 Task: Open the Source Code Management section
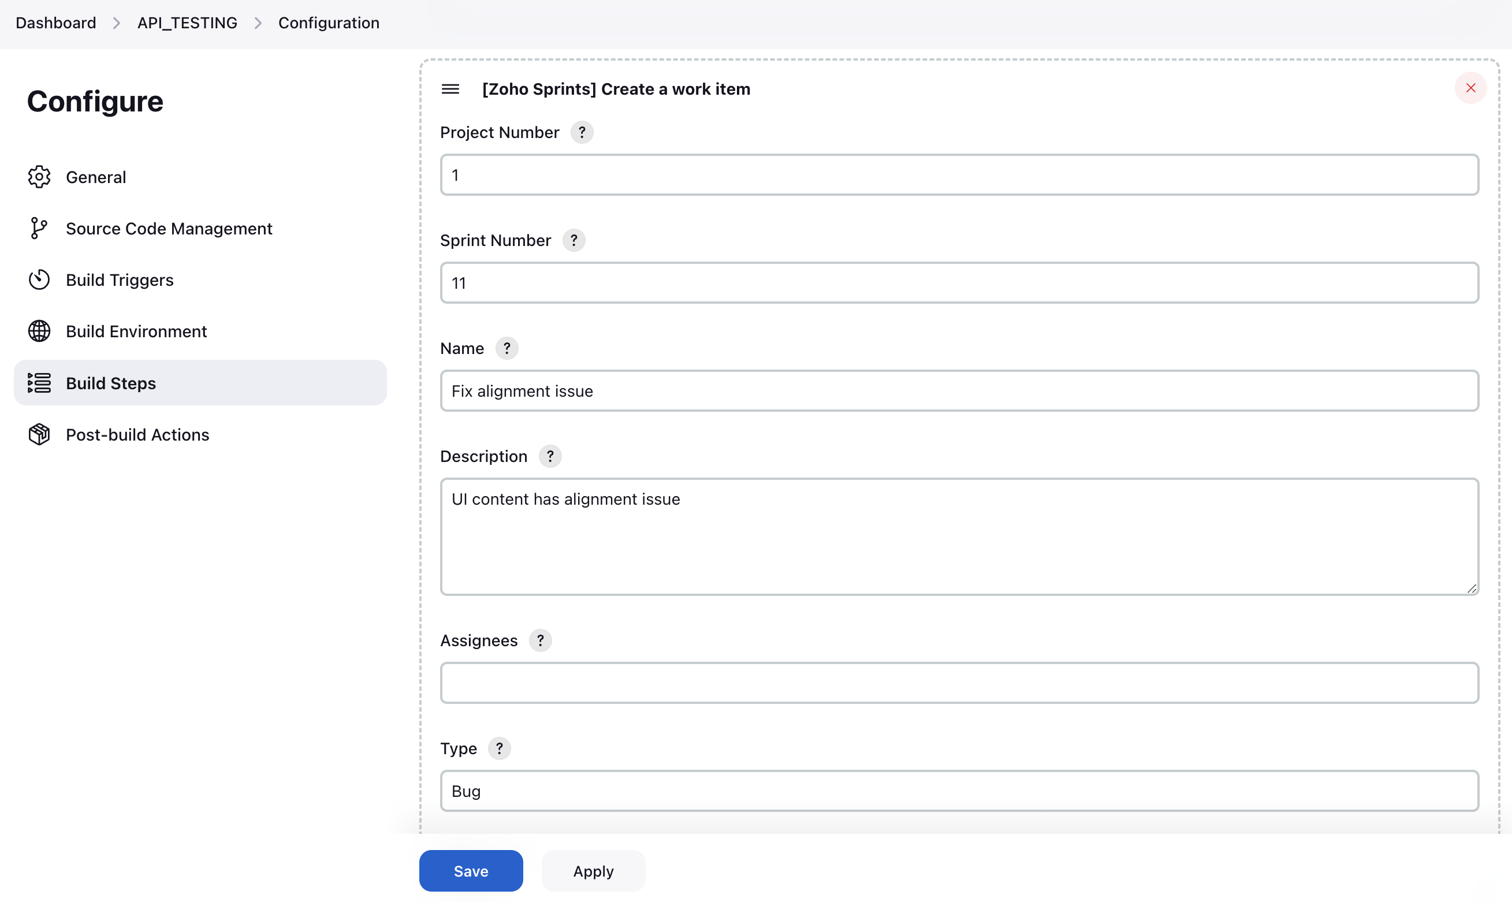tap(200, 229)
